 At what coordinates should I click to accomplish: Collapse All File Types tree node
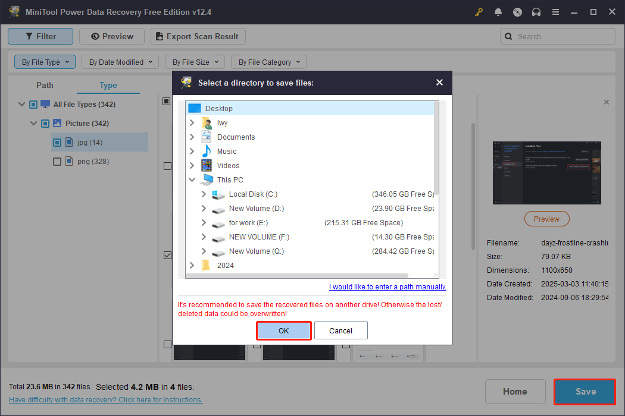coord(21,105)
